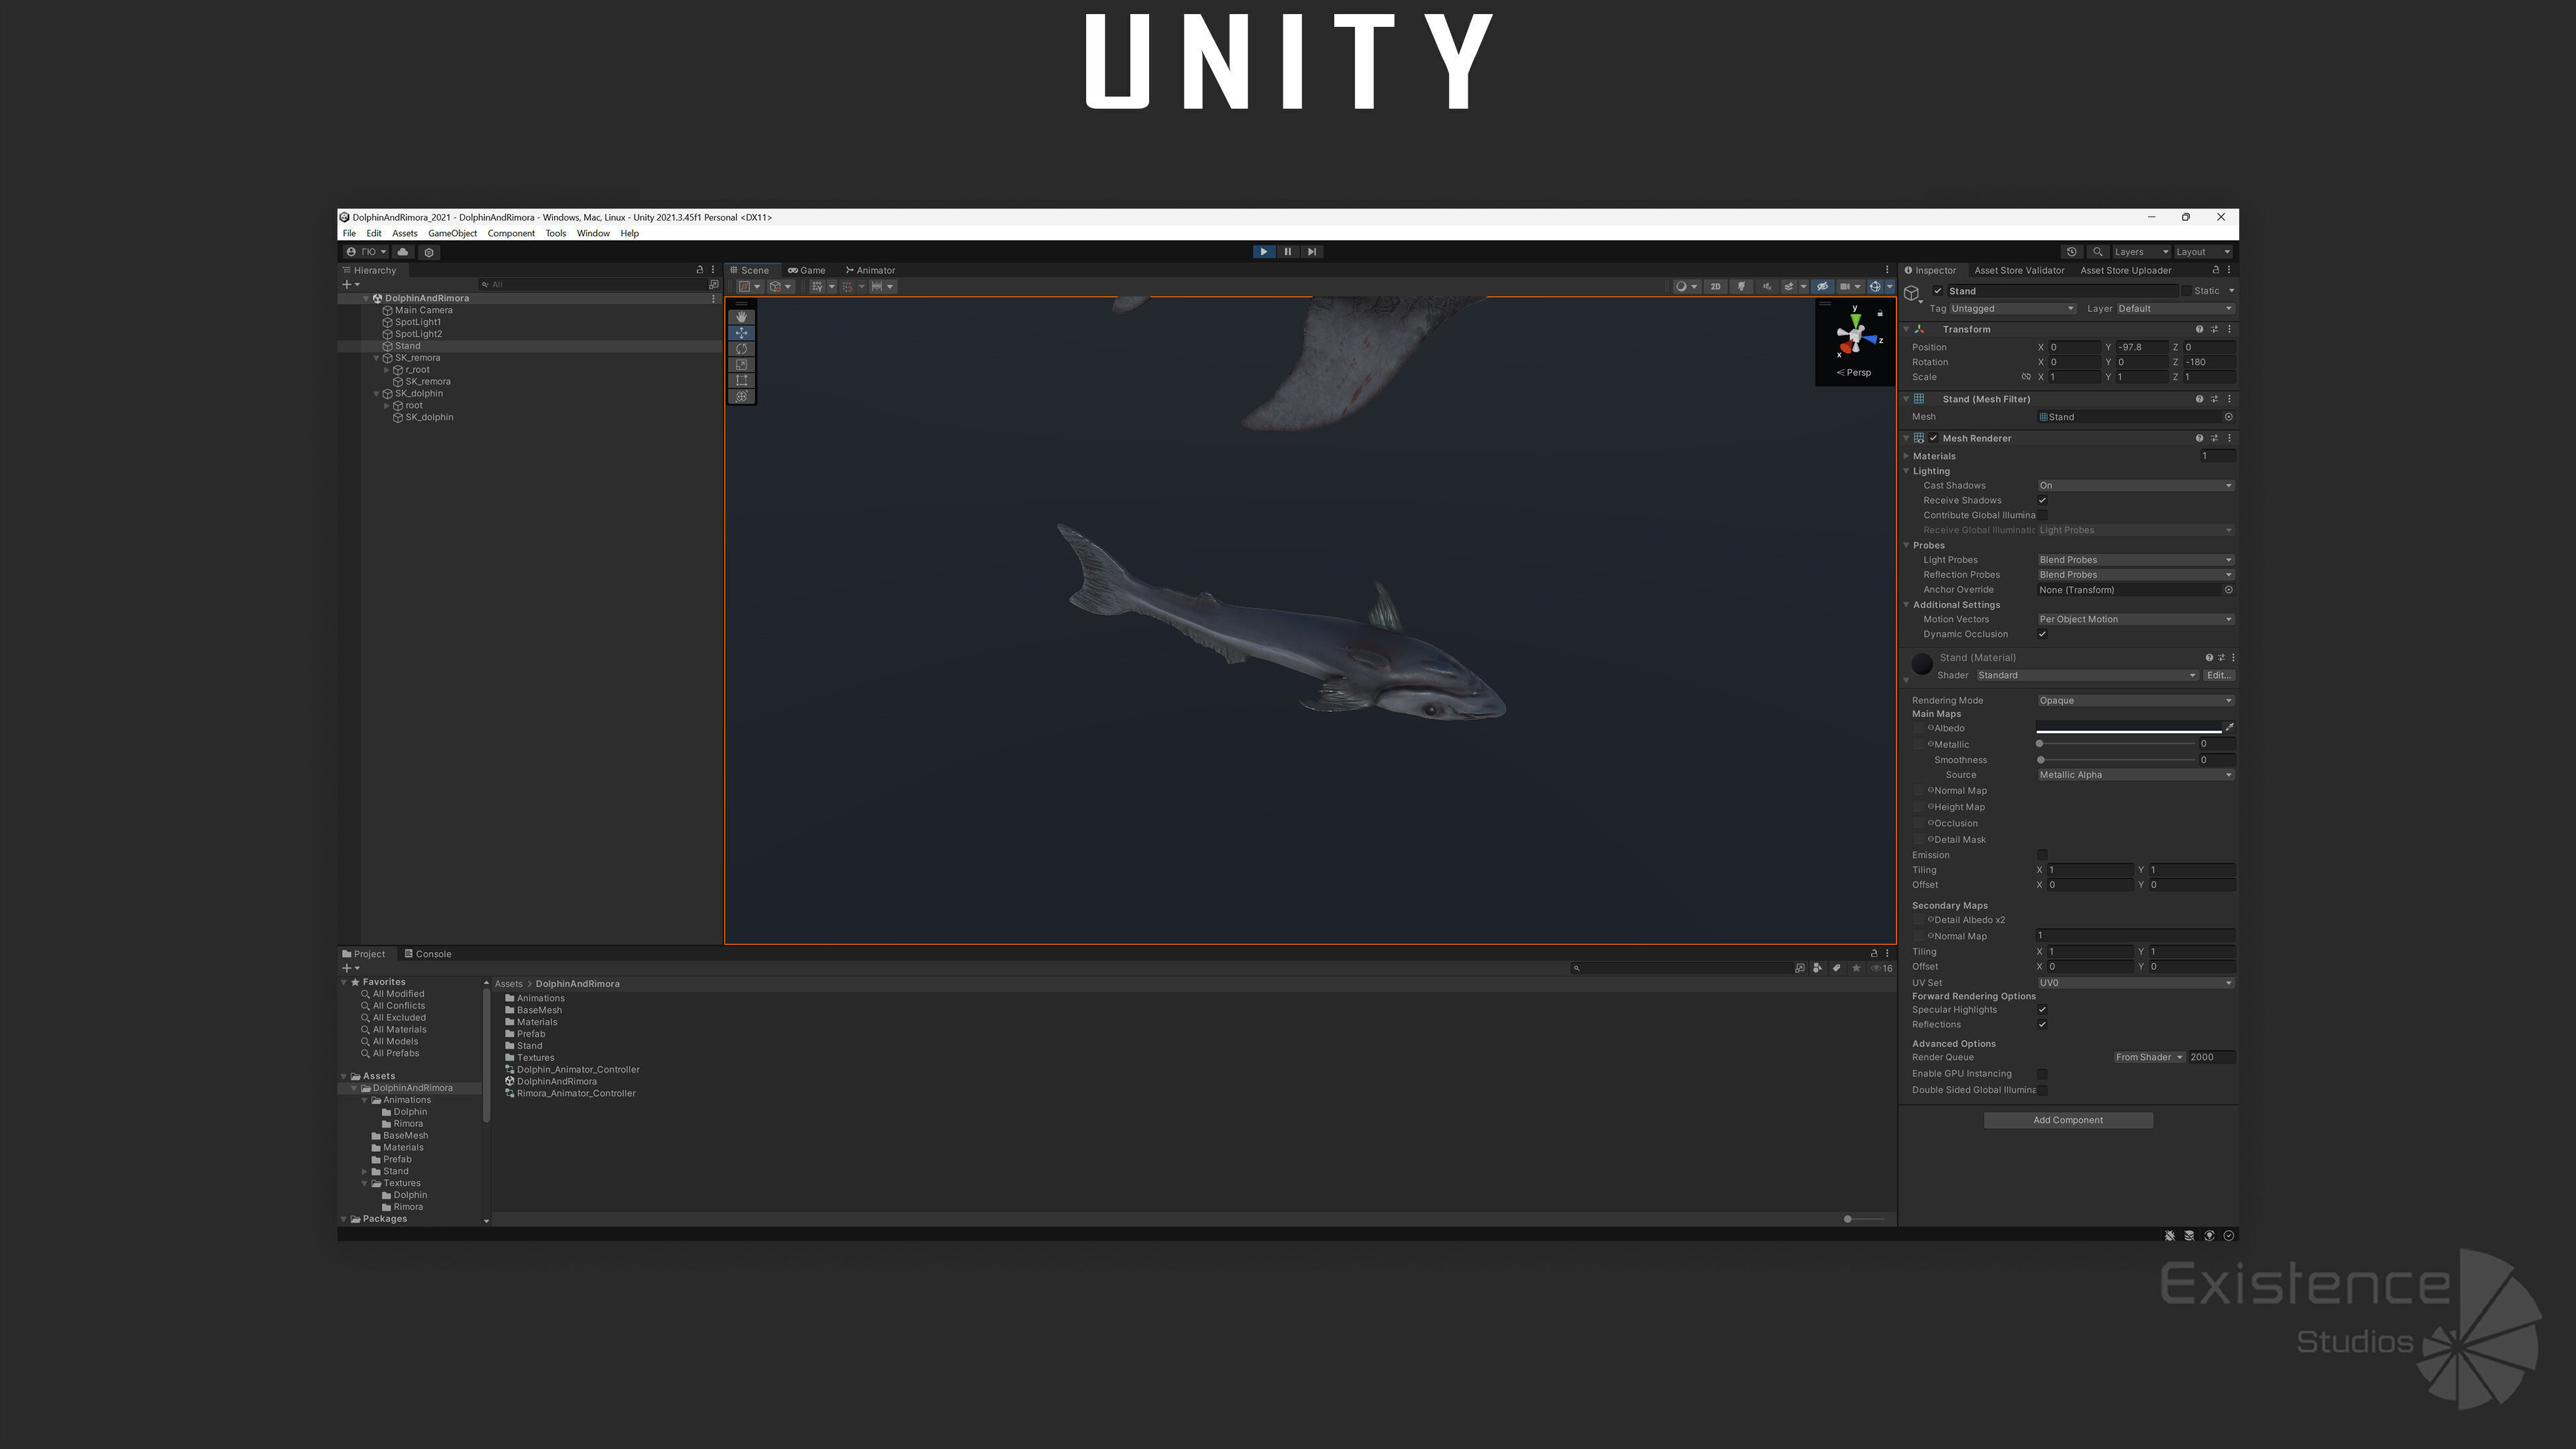Open Transform component help icon
Viewport: 2576px width, 1449px height.
pyautogui.click(x=2199, y=329)
